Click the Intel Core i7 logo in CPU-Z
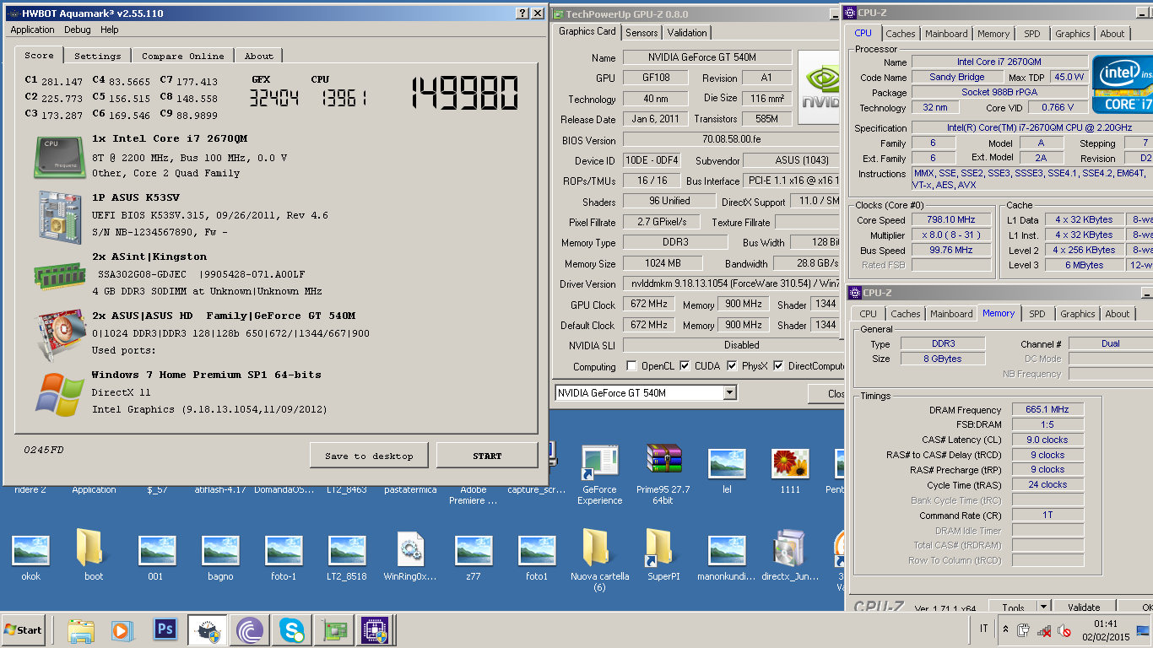The width and height of the screenshot is (1153, 648). pyautogui.click(x=1123, y=84)
